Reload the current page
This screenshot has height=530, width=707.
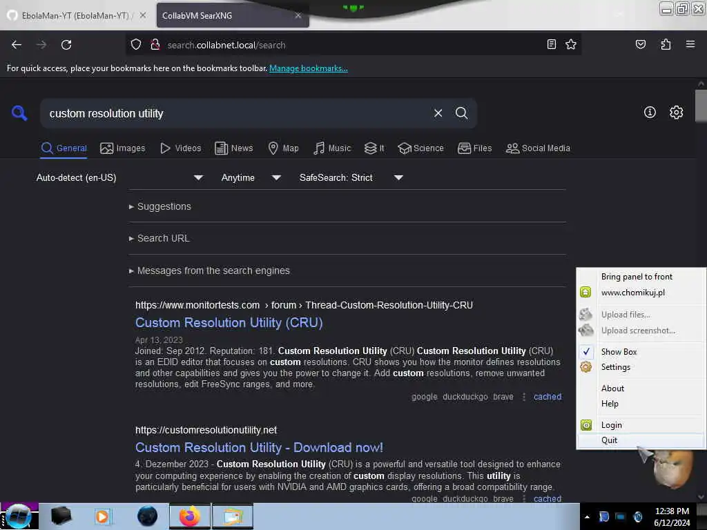(66, 45)
